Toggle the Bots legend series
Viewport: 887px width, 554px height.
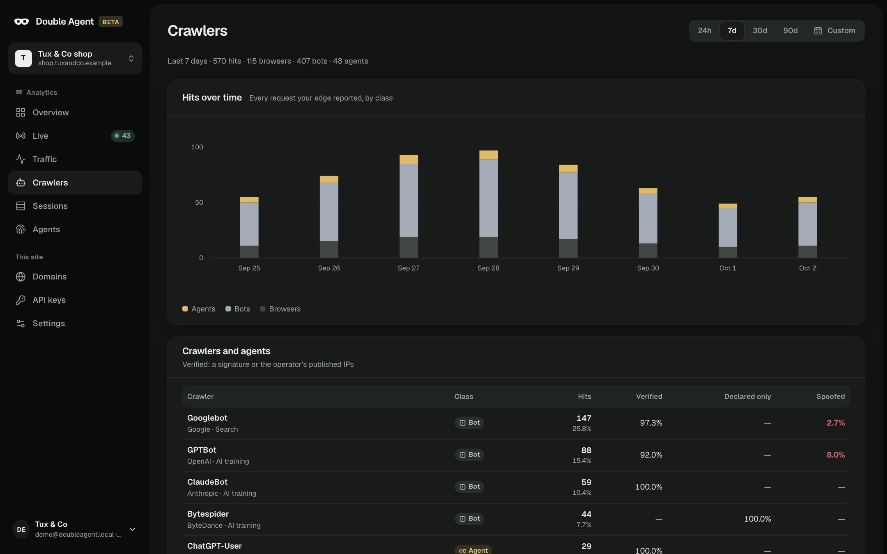pos(238,309)
